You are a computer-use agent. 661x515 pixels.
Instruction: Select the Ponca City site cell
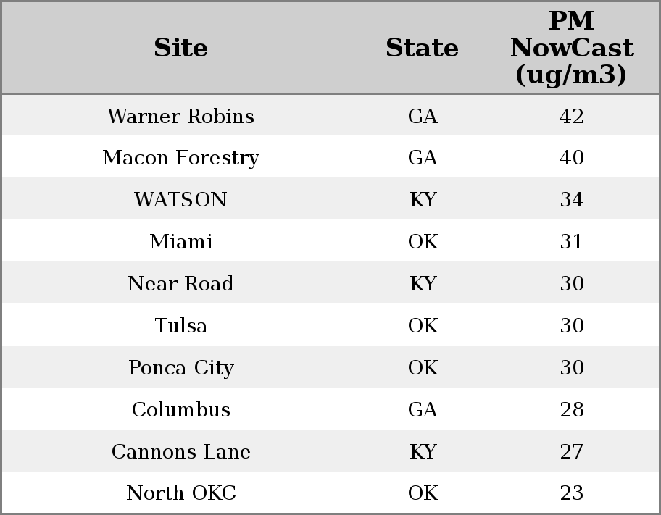point(180,368)
